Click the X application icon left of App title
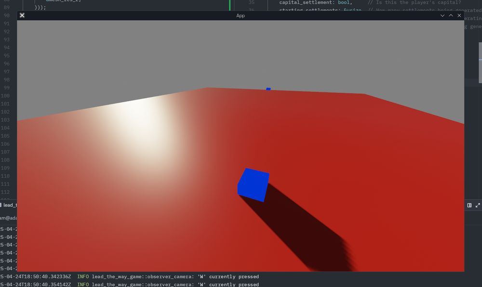 click(22, 15)
